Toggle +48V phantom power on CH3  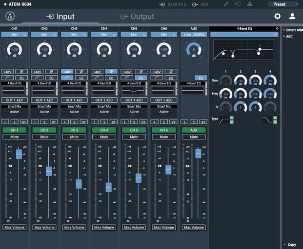67,72
